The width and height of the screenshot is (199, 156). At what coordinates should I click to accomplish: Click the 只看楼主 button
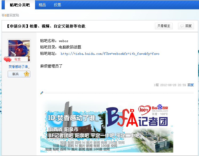coord(164,26)
